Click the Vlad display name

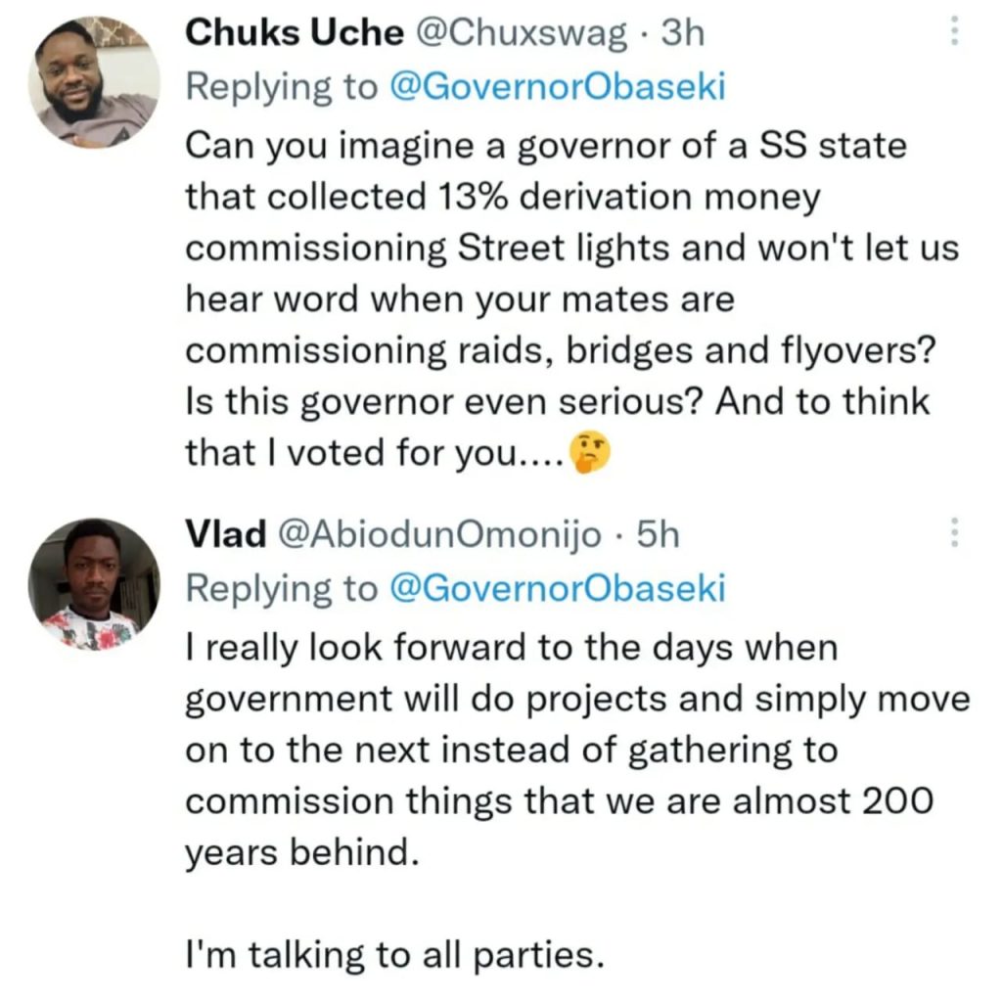[225, 534]
